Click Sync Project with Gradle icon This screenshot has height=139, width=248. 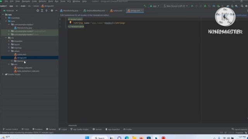(228, 6)
